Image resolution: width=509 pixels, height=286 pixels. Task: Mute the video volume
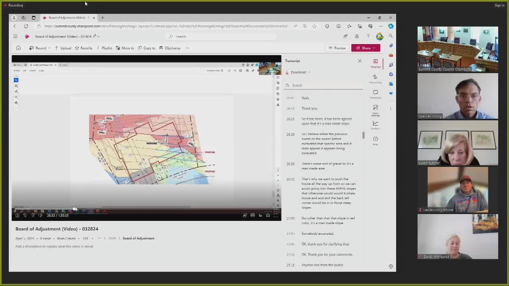point(40,215)
